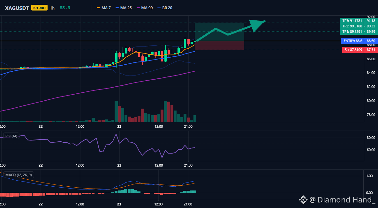Select the 1h timeframe label
This screenshot has height=208, width=378.
52,8
